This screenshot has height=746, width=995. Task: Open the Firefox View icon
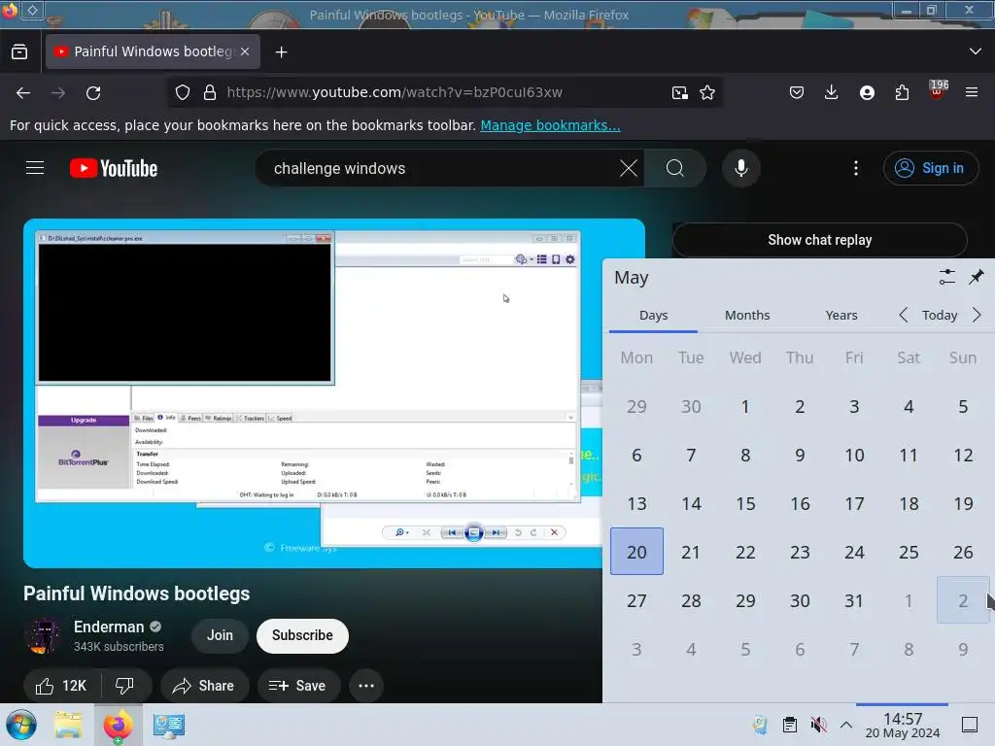pyautogui.click(x=19, y=52)
